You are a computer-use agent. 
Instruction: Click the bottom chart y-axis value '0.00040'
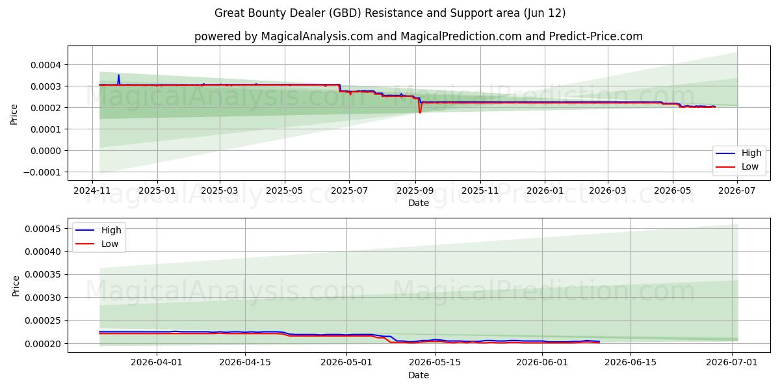[x=44, y=252]
